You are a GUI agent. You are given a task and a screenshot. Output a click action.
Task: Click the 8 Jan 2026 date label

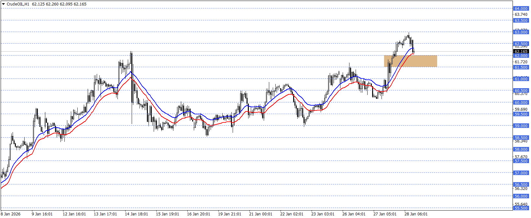11,214
